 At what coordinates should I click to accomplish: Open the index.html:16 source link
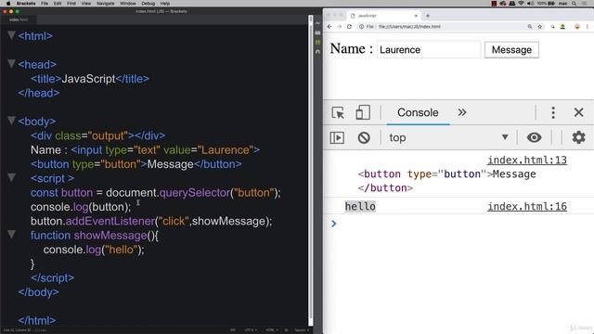(x=527, y=206)
